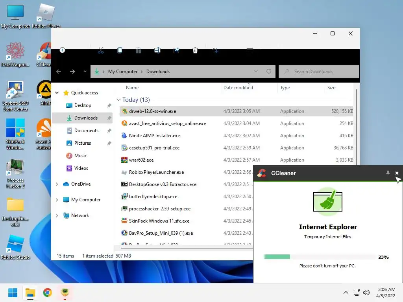The image size is (403, 302).
Task: Open the Windows Start menu
Action: click(13, 293)
